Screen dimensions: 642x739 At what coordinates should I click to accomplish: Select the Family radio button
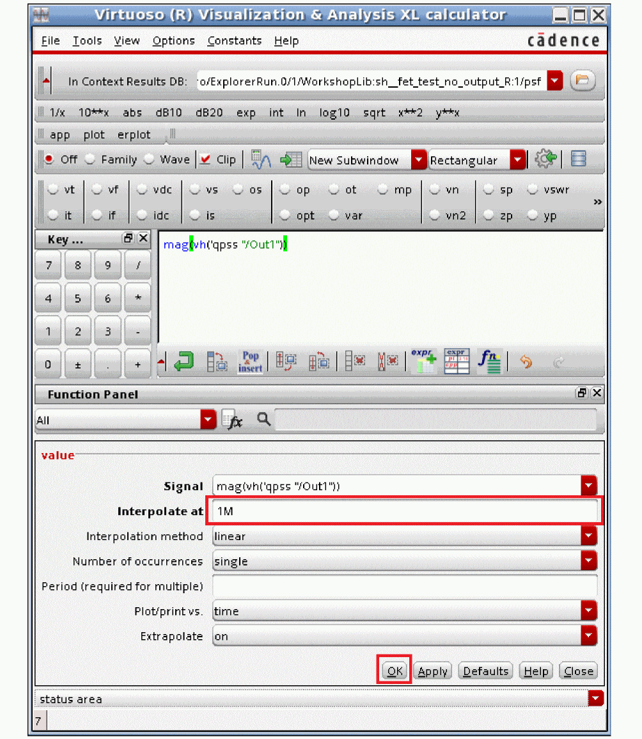90,159
